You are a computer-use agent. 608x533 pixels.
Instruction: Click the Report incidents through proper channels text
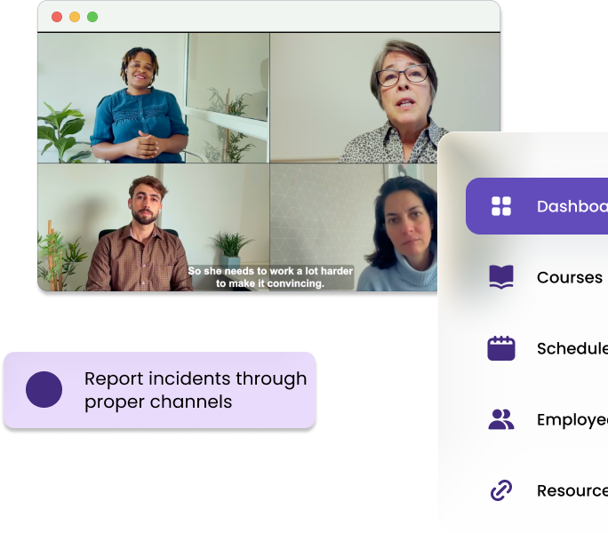[195, 390]
